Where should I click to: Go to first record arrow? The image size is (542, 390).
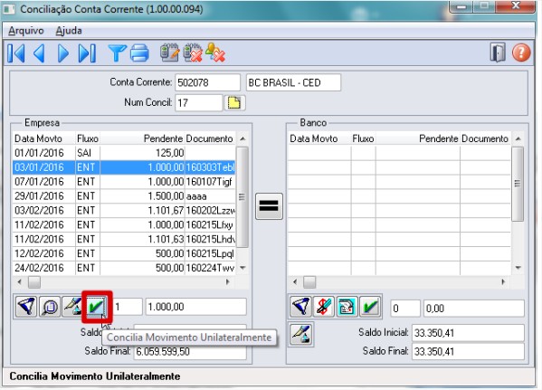pos(16,53)
